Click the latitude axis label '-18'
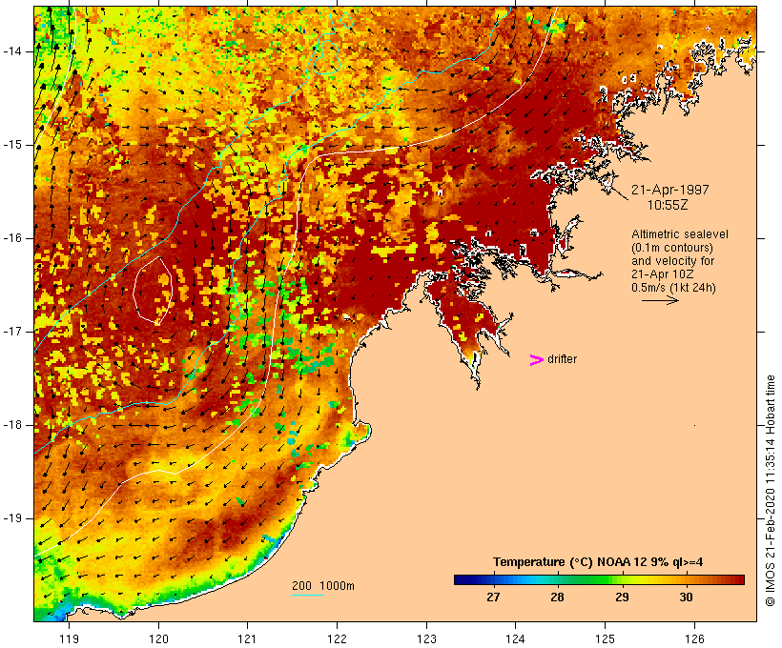782x648 pixels. click(11, 425)
